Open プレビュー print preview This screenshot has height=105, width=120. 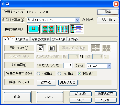(x=50, y=97)
